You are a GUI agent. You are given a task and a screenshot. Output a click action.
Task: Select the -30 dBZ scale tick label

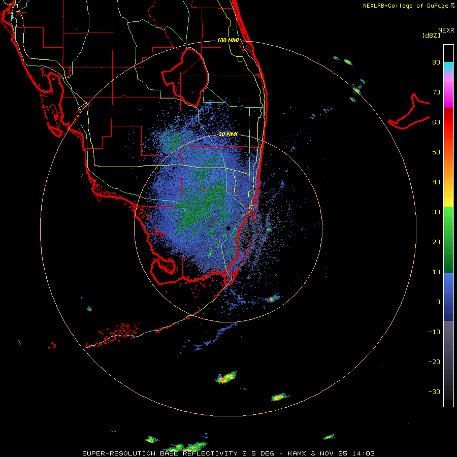(434, 392)
